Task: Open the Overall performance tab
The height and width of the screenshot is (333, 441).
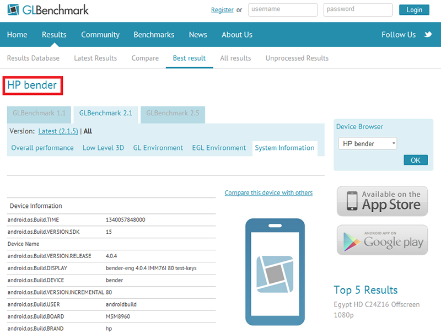Action: (x=42, y=148)
